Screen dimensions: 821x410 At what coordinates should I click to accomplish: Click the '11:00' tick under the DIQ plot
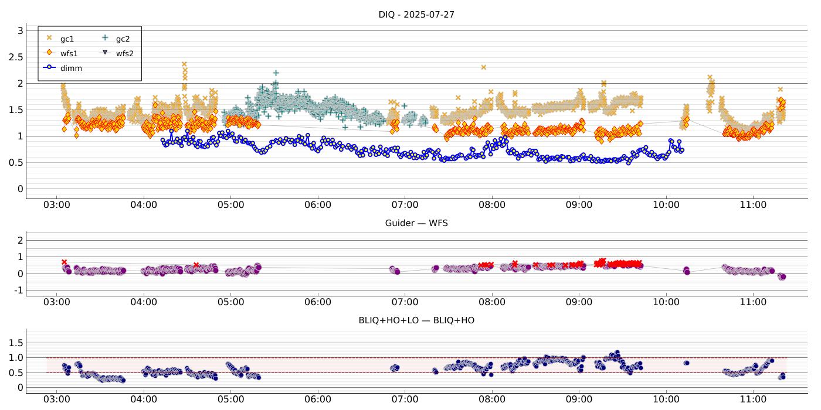pyautogui.click(x=753, y=205)
